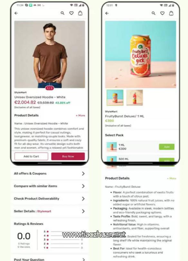Click Add to Cart button
Image resolution: width=188 pixels, height=261 pixels.
(31, 156)
